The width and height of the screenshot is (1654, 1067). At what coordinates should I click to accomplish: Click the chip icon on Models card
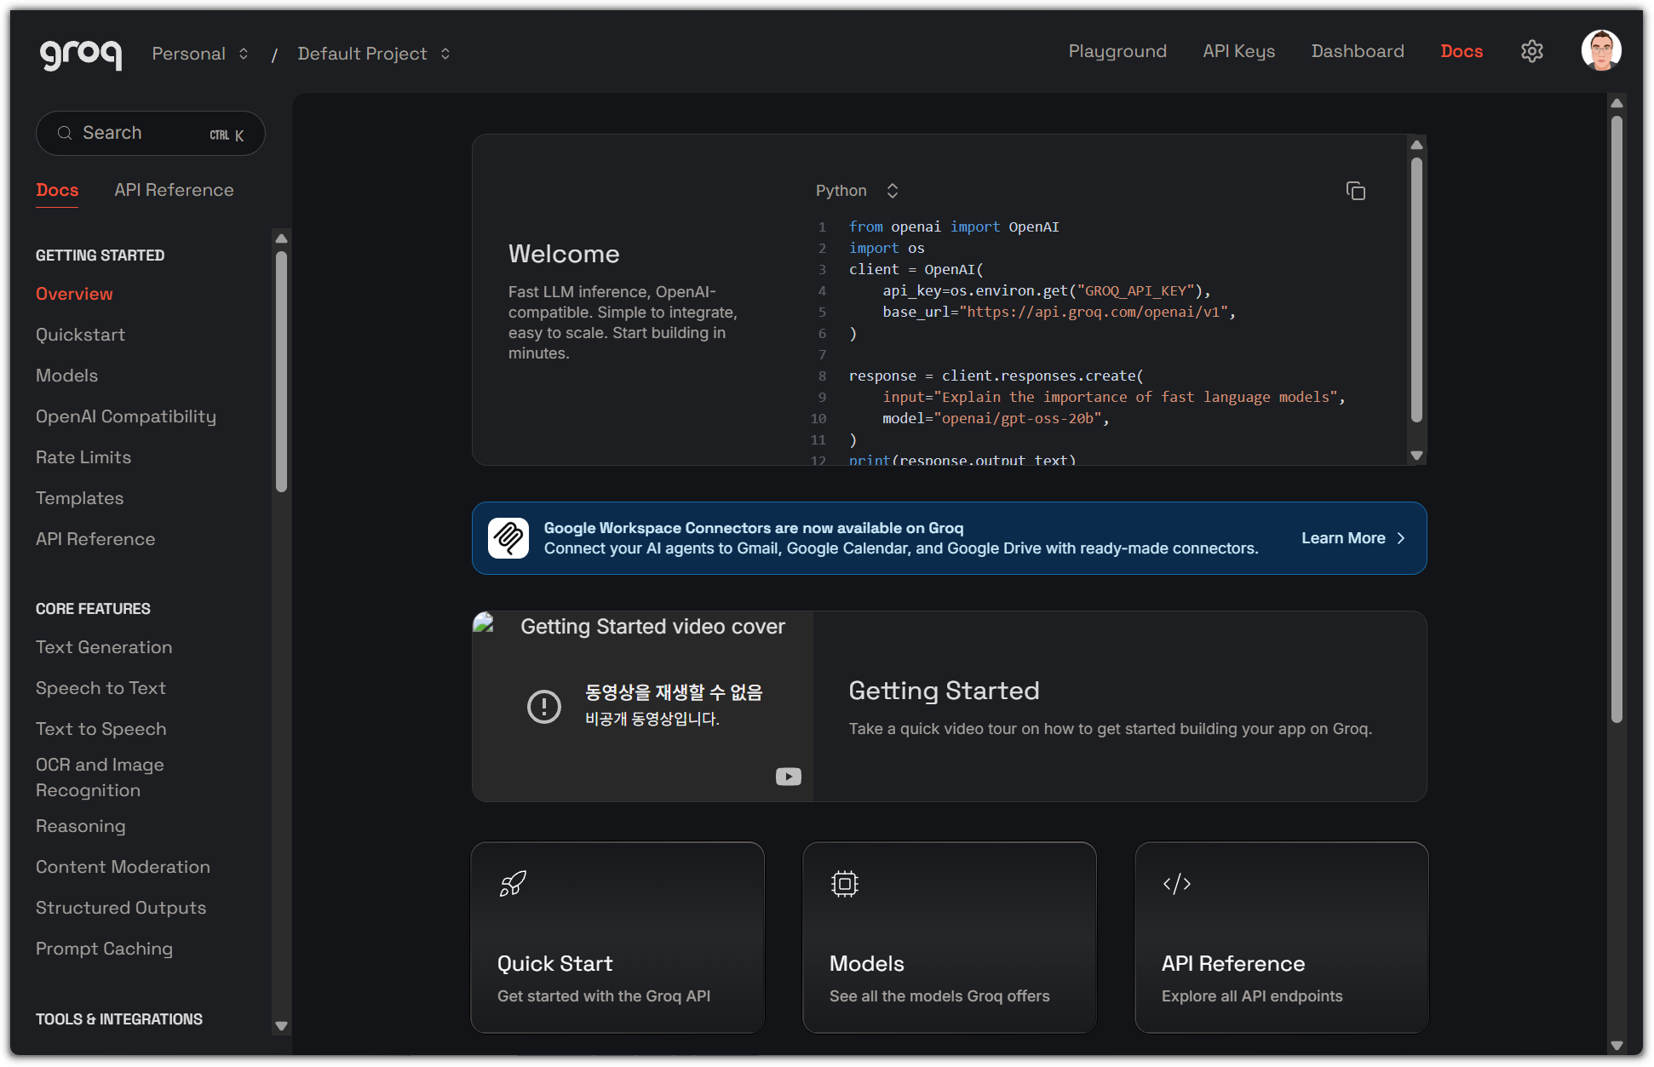845,884
